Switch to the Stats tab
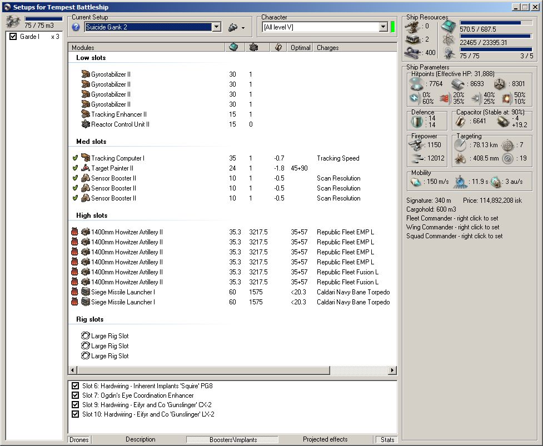This screenshot has height=446, width=543. [x=387, y=439]
